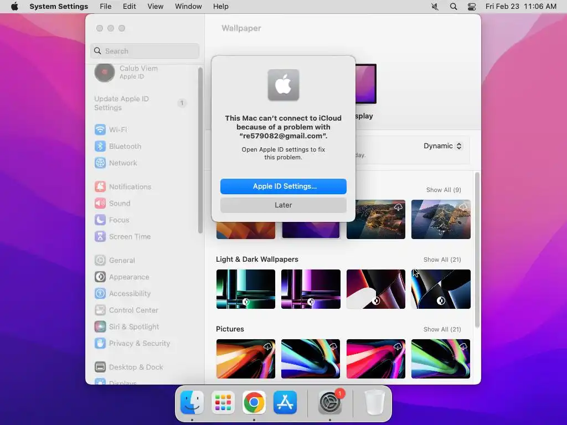Screen dimensions: 567x425
Task: Click the date and time clock
Action: 520,7
